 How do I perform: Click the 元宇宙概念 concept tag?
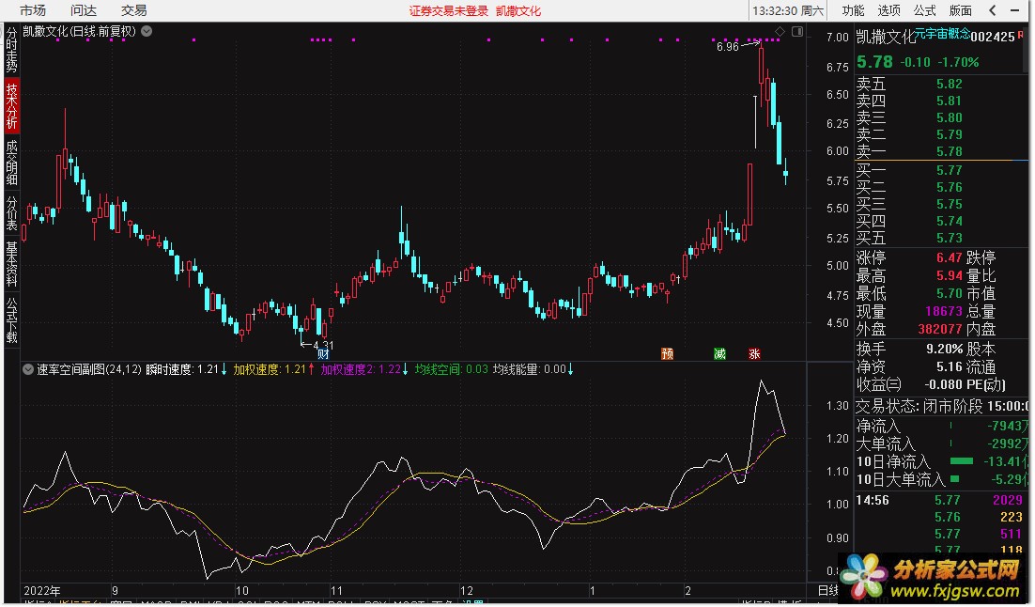(x=942, y=33)
